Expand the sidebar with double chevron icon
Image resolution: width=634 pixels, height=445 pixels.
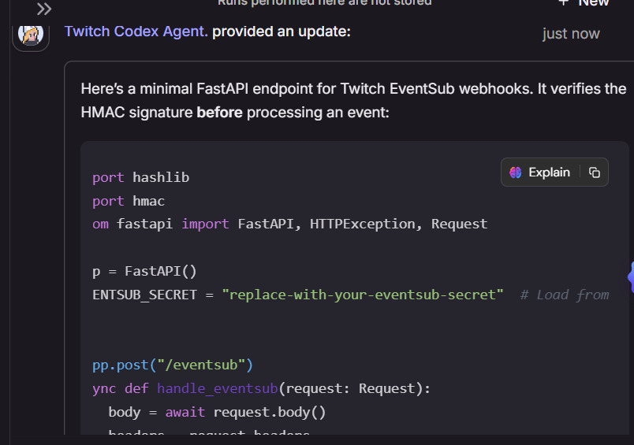coord(44,9)
